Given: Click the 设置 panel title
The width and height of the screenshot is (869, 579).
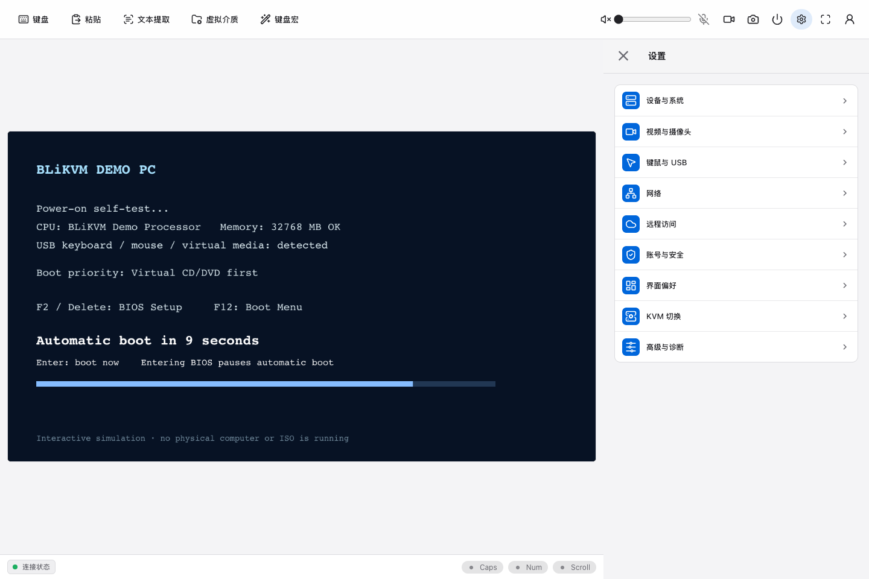Looking at the screenshot, I should (657, 56).
